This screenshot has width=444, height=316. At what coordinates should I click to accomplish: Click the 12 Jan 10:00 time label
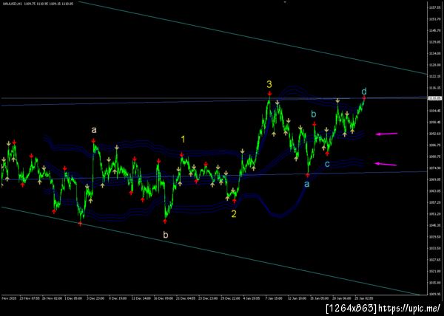[297, 298]
